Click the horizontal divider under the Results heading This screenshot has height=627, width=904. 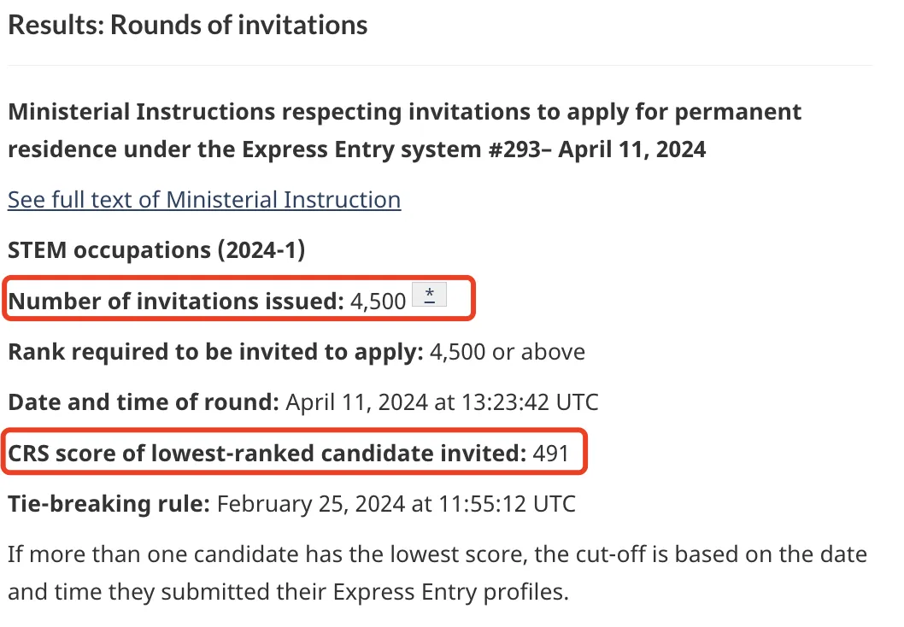tap(440, 65)
